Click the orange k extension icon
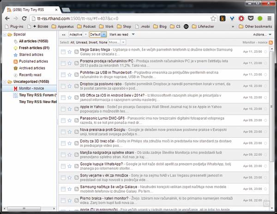Viewport: 277px width, 214px height. pos(223,18)
